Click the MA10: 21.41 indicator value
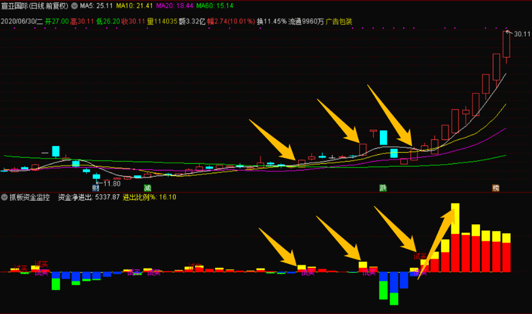 (x=134, y=6)
